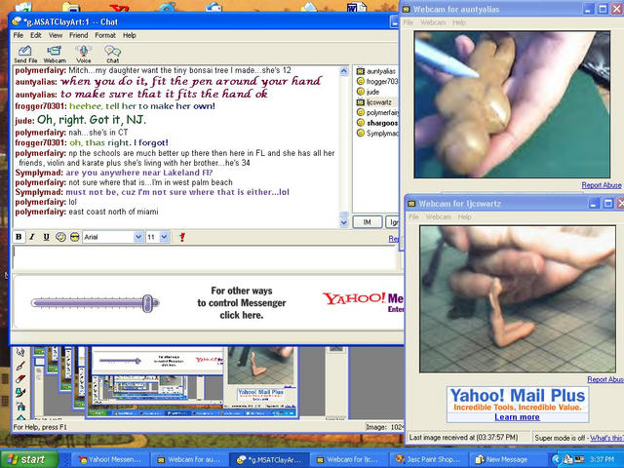Viewport: 624px width, 468px height.
Task: Select auntyalias in the chat user list
Action: click(x=376, y=71)
